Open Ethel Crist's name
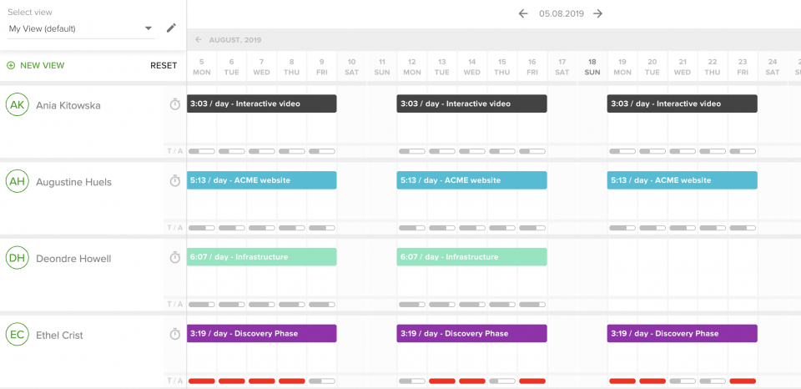The image size is (801, 389). point(59,336)
